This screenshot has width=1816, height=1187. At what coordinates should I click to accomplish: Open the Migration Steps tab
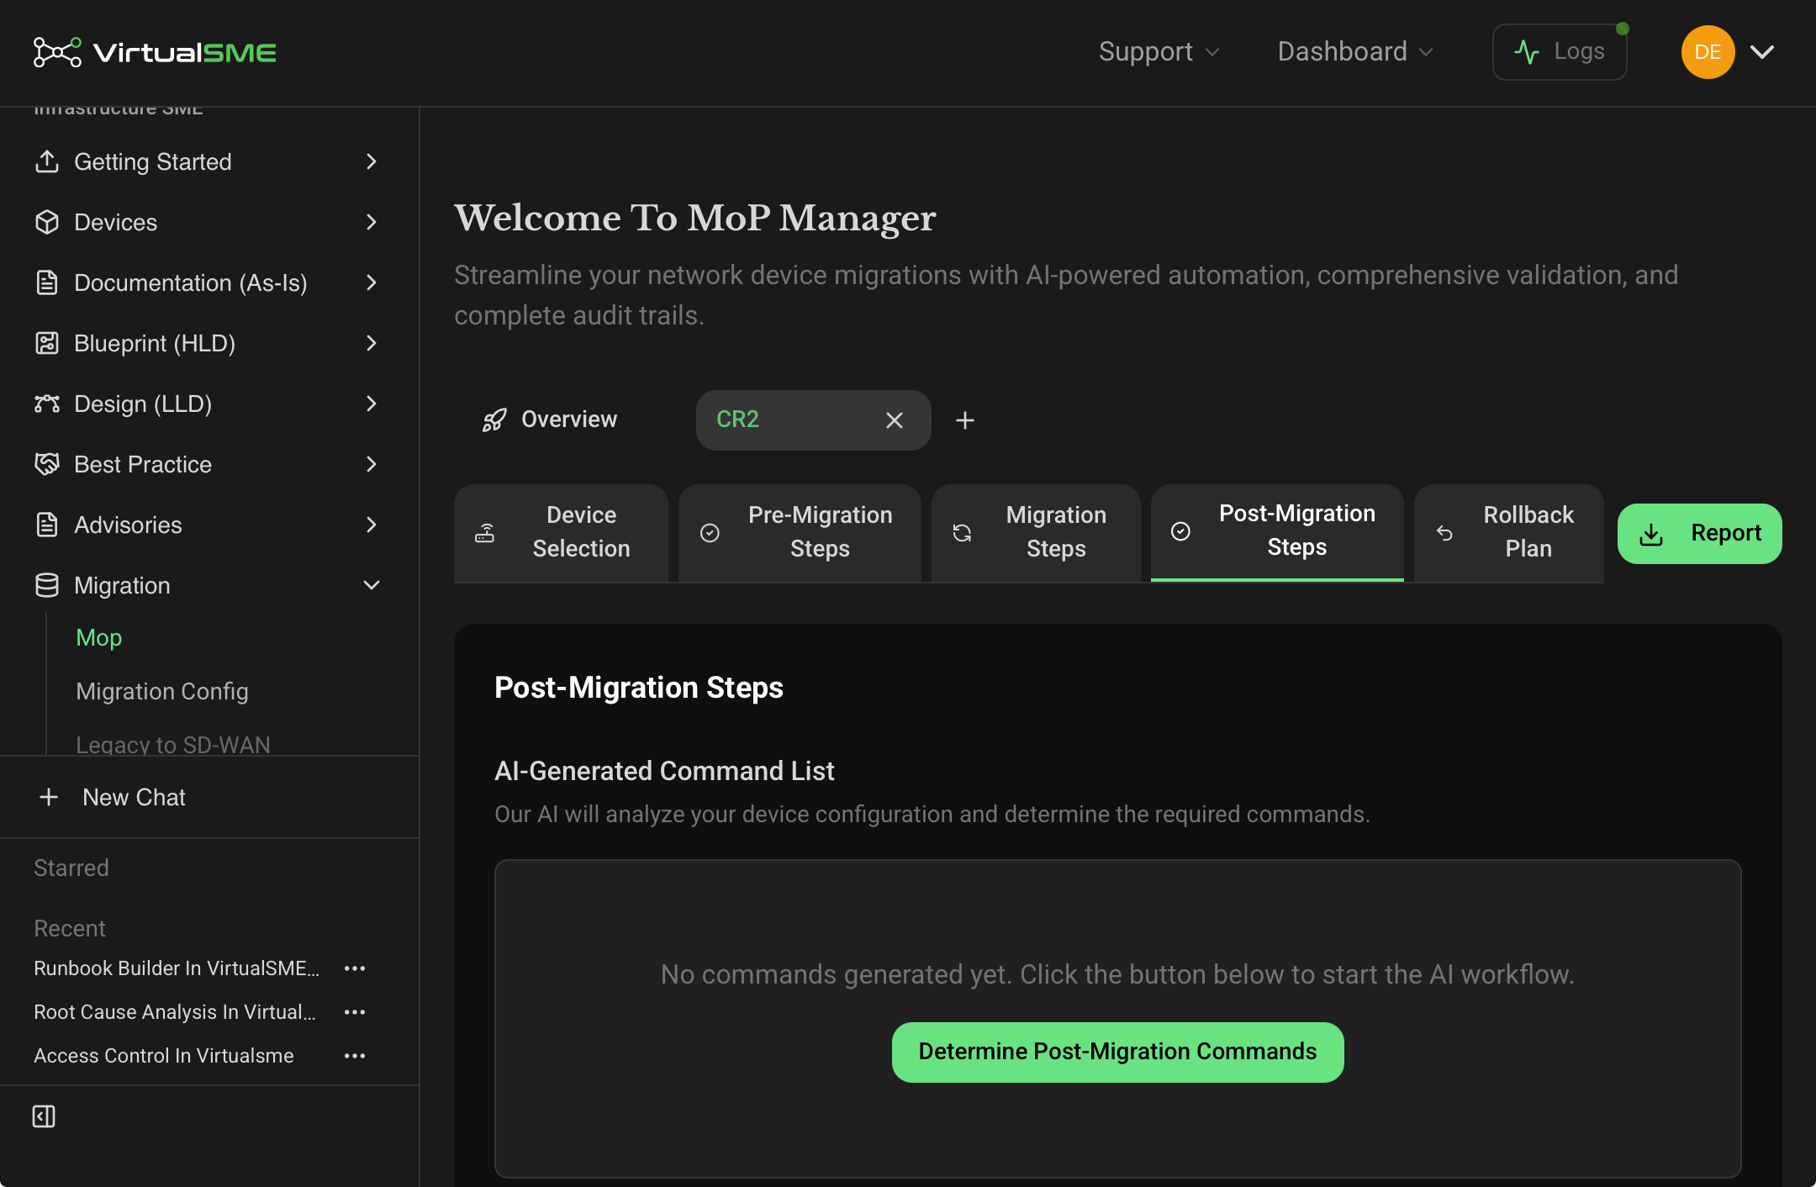point(1036,532)
